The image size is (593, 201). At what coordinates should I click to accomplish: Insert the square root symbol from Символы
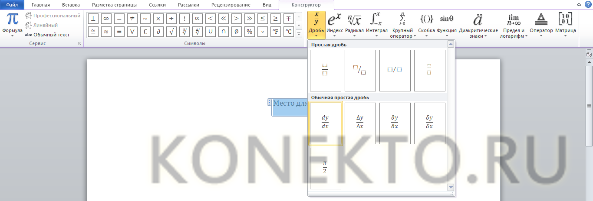172,32
